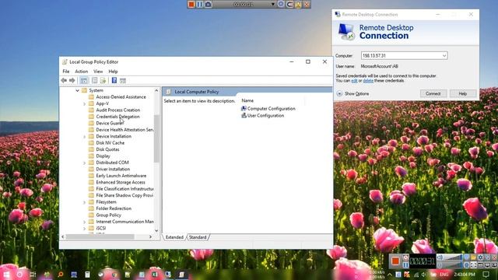The width and height of the screenshot is (498, 280).
Task: Close the top recorder bar with the X icon
Action: tap(307, 4)
